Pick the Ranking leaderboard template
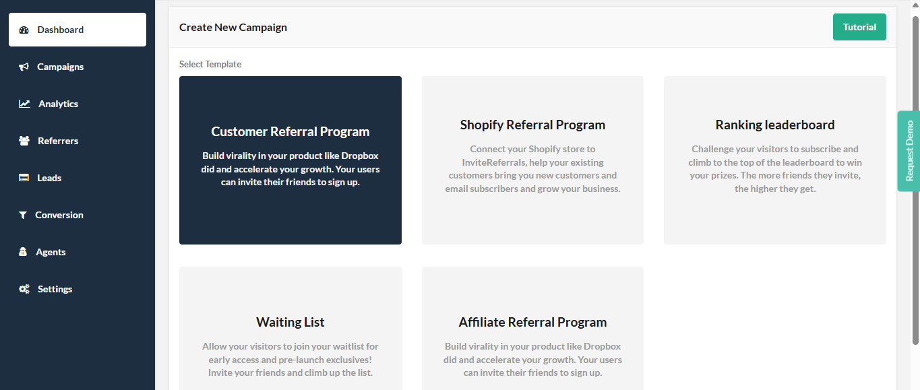 pyautogui.click(x=774, y=160)
